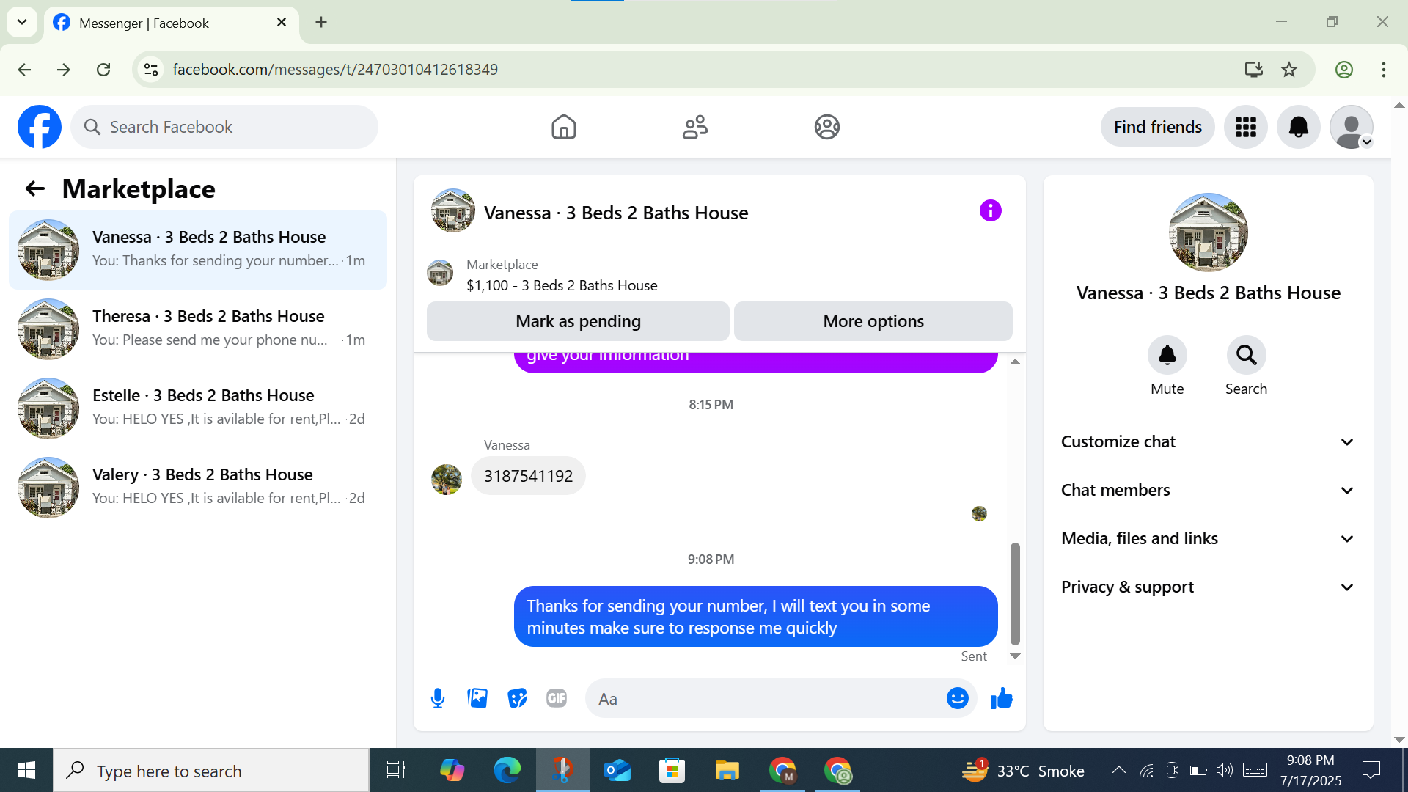Select the Messenger | Facebook tab
The image size is (1408, 792).
pyautogui.click(x=172, y=23)
